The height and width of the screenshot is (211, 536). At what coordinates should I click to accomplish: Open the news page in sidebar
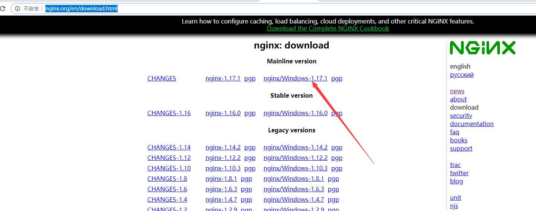457,91
